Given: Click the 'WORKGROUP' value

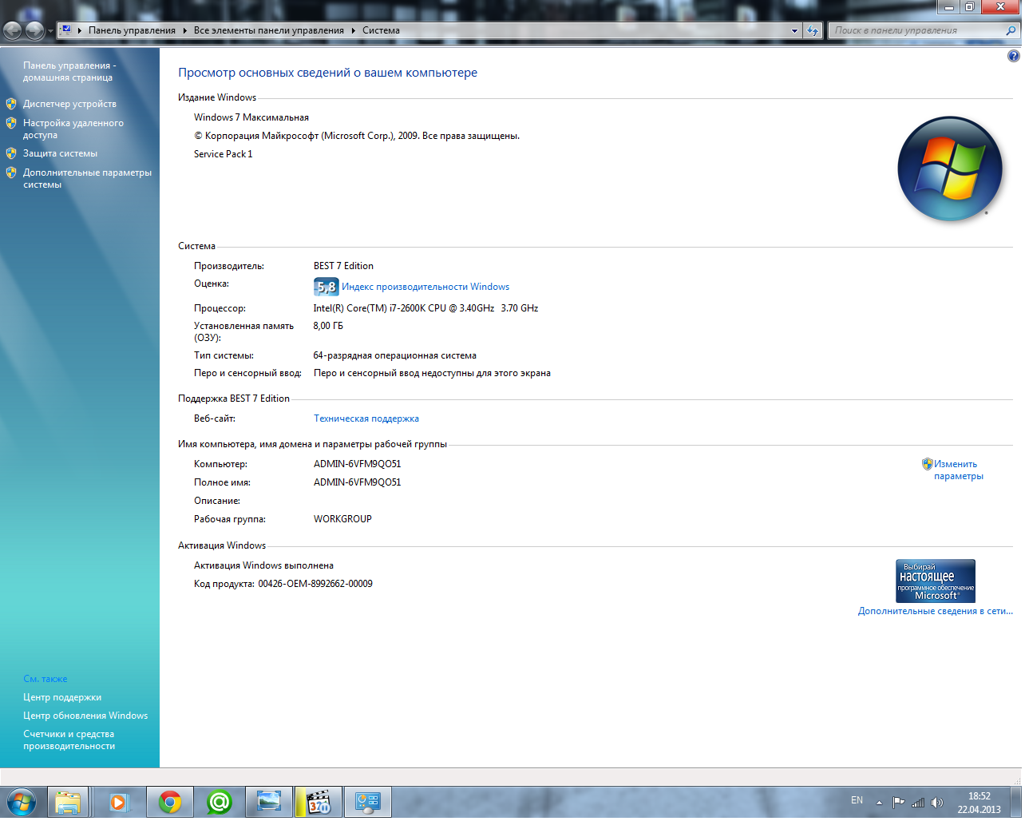Looking at the screenshot, I should [x=342, y=520].
